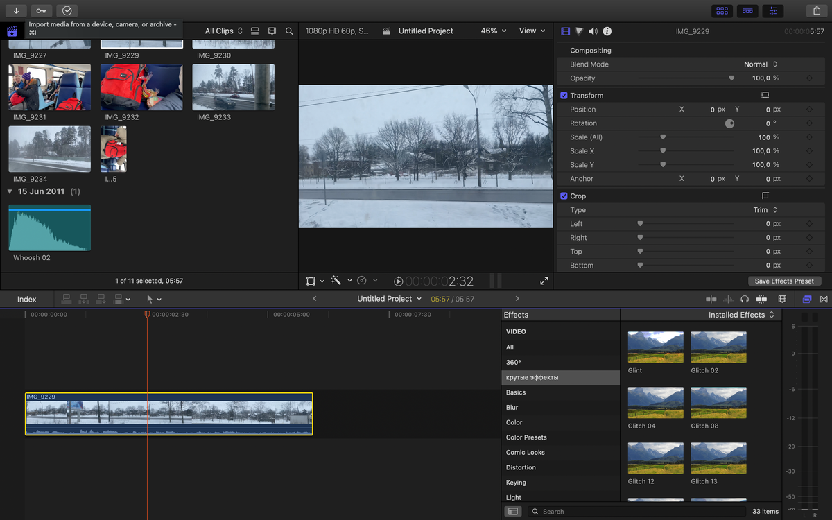Select the Glitch 04 effect thumbnail
This screenshot has width=832, height=520.
click(x=655, y=402)
